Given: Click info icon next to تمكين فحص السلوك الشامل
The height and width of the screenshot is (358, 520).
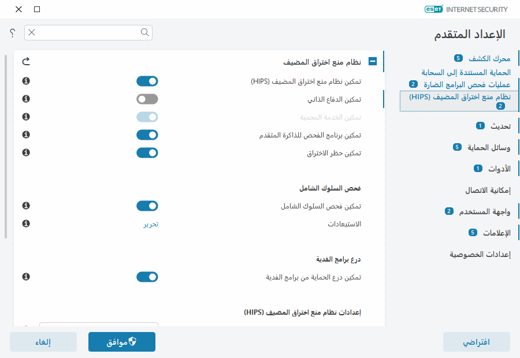Looking at the screenshot, I should click(x=25, y=206).
